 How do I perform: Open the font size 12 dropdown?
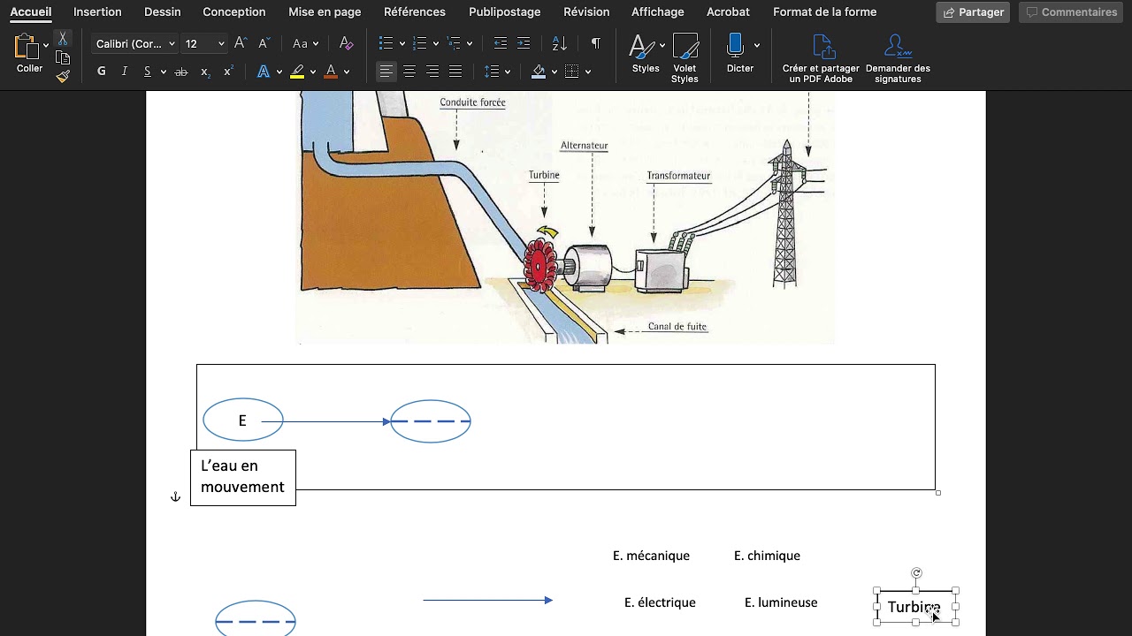click(203, 43)
